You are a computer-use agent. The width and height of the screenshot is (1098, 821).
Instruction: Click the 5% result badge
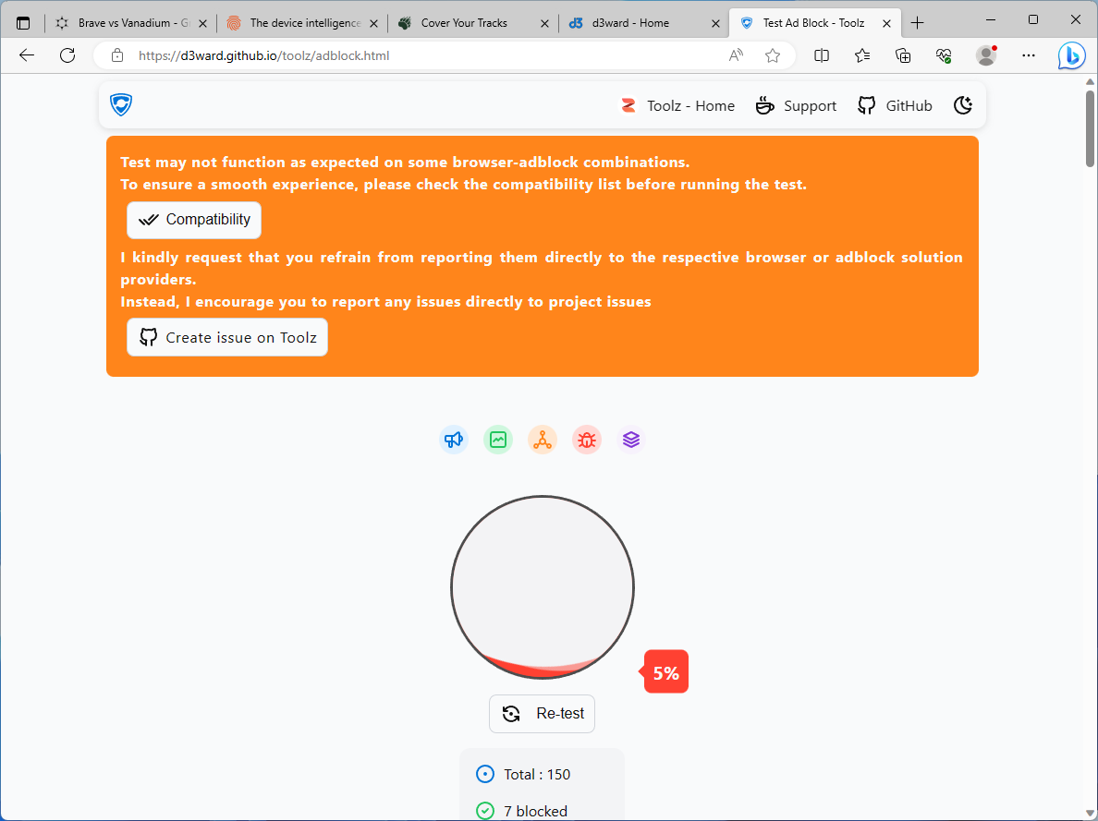pyautogui.click(x=666, y=672)
